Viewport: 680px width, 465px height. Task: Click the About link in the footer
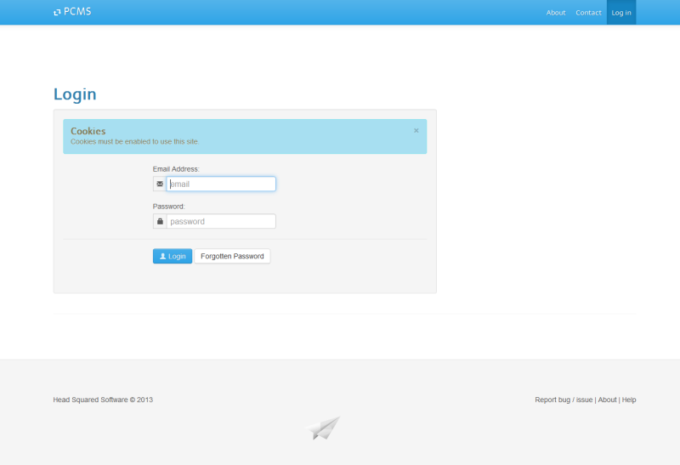[x=607, y=400]
